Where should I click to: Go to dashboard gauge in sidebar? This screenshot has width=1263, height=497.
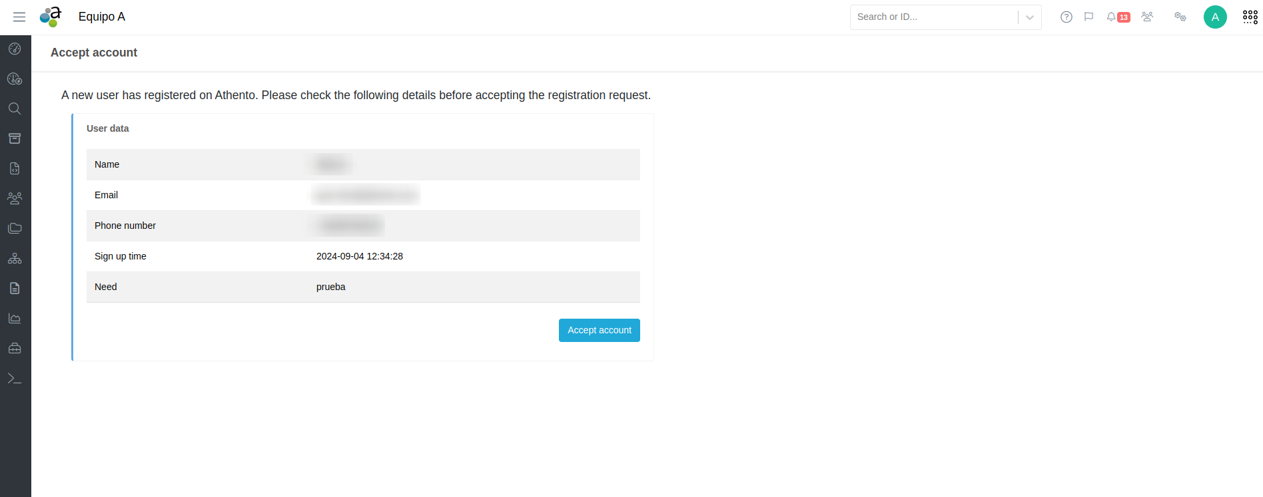pos(15,49)
